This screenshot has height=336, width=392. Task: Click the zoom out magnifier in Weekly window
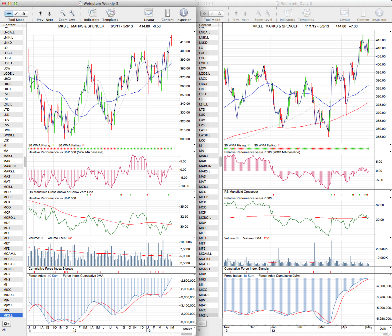coord(63,13)
